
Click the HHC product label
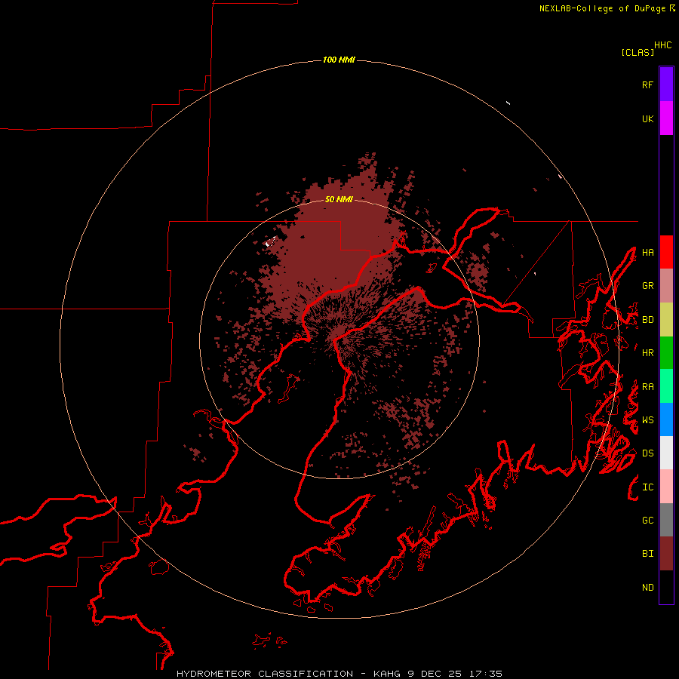[x=663, y=45]
